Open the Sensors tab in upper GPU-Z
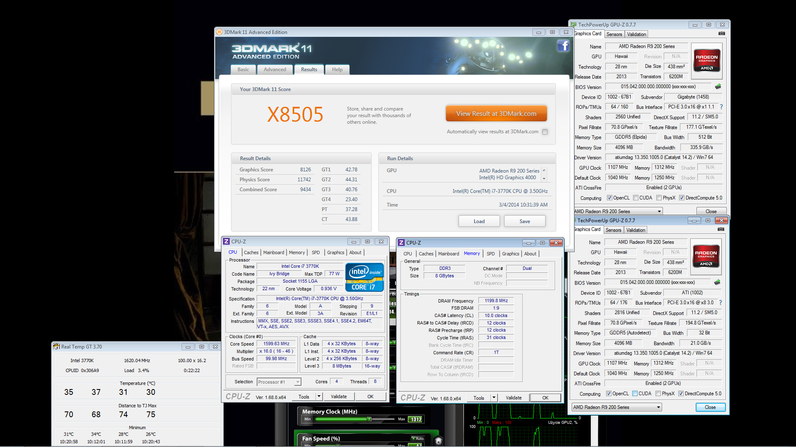The height and width of the screenshot is (447, 796). click(614, 34)
